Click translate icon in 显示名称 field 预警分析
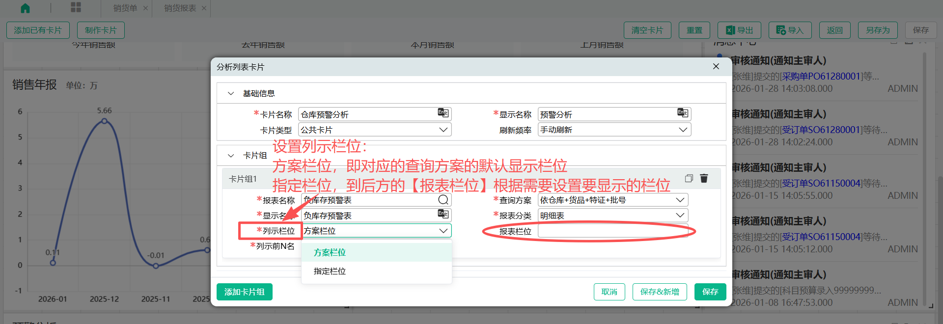The width and height of the screenshot is (943, 324). pos(682,113)
